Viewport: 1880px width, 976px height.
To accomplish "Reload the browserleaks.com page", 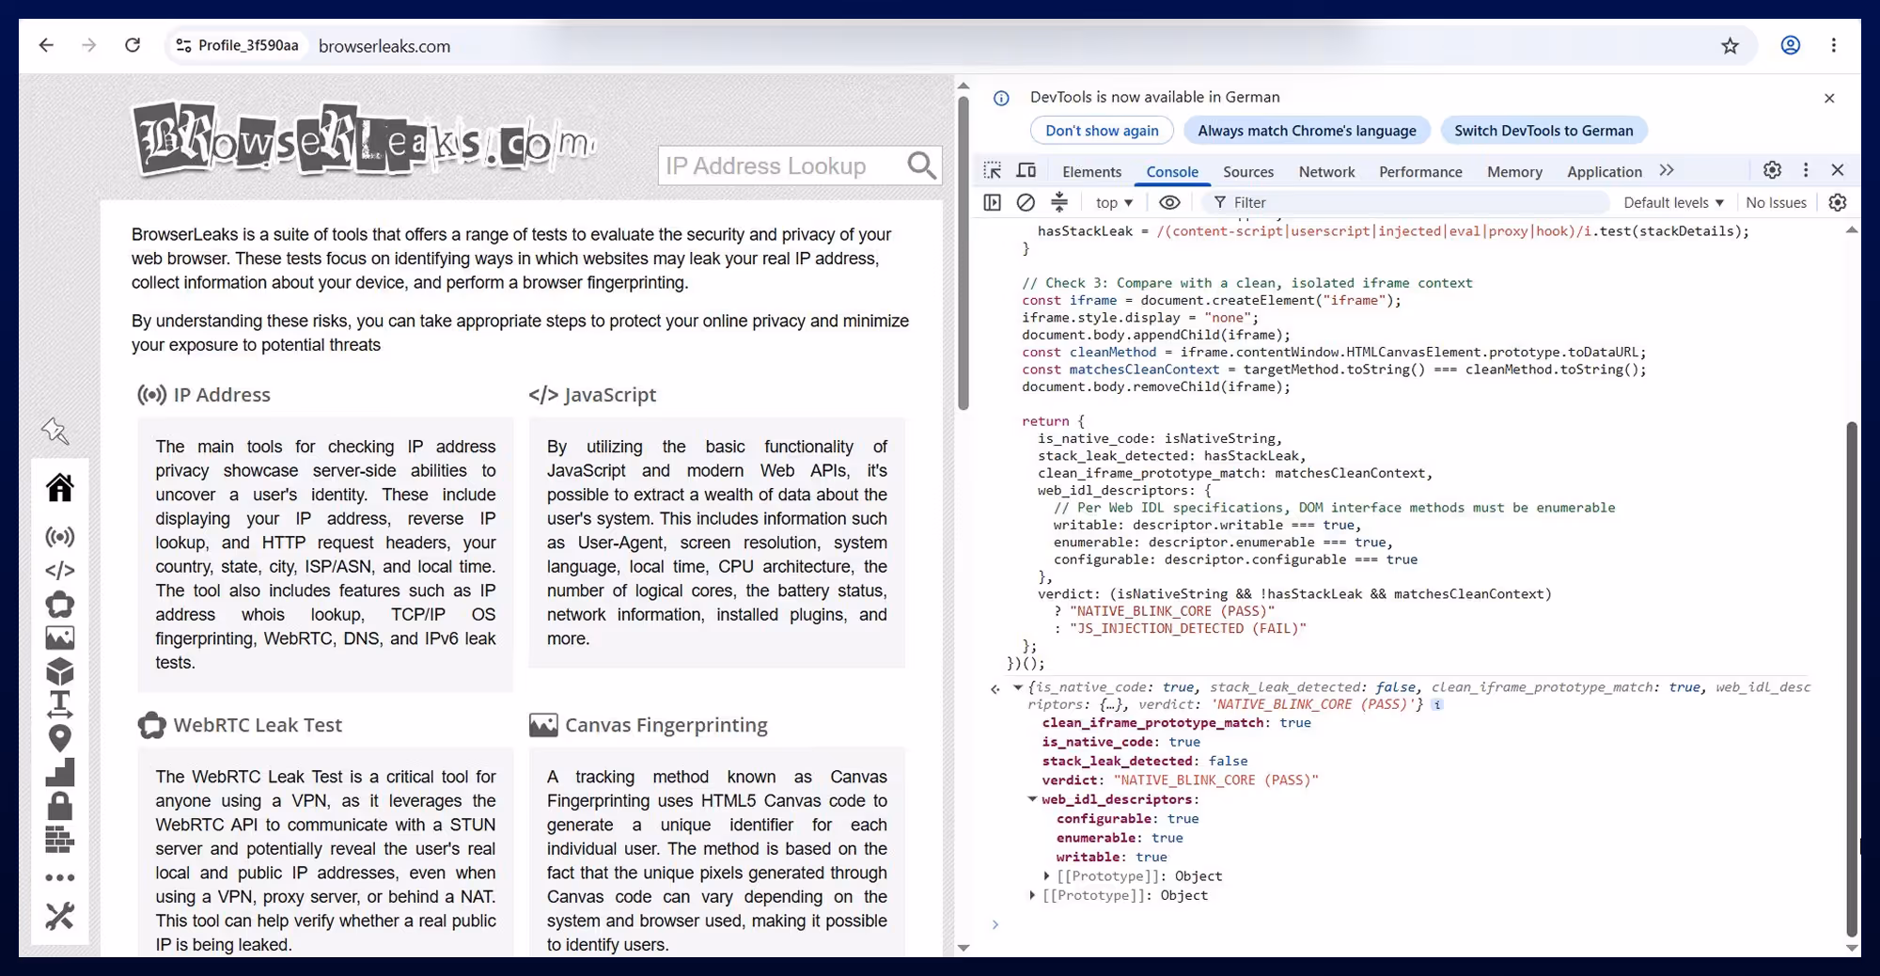I will pos(133,45).
